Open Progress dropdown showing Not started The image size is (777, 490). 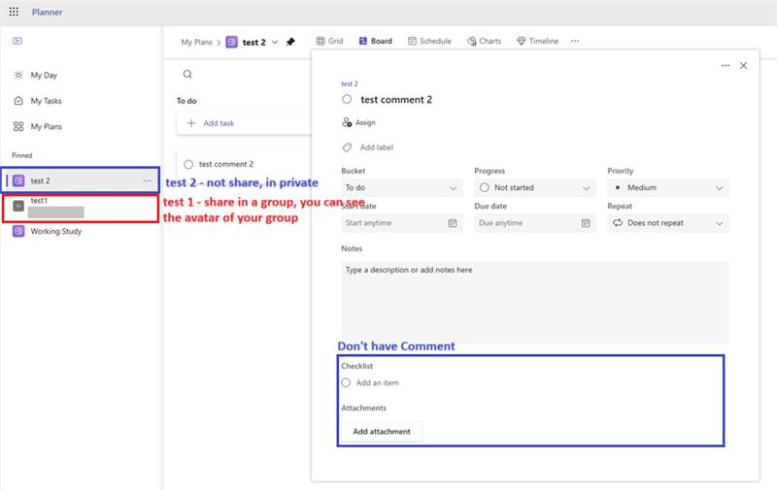click(x=535, y=187)
